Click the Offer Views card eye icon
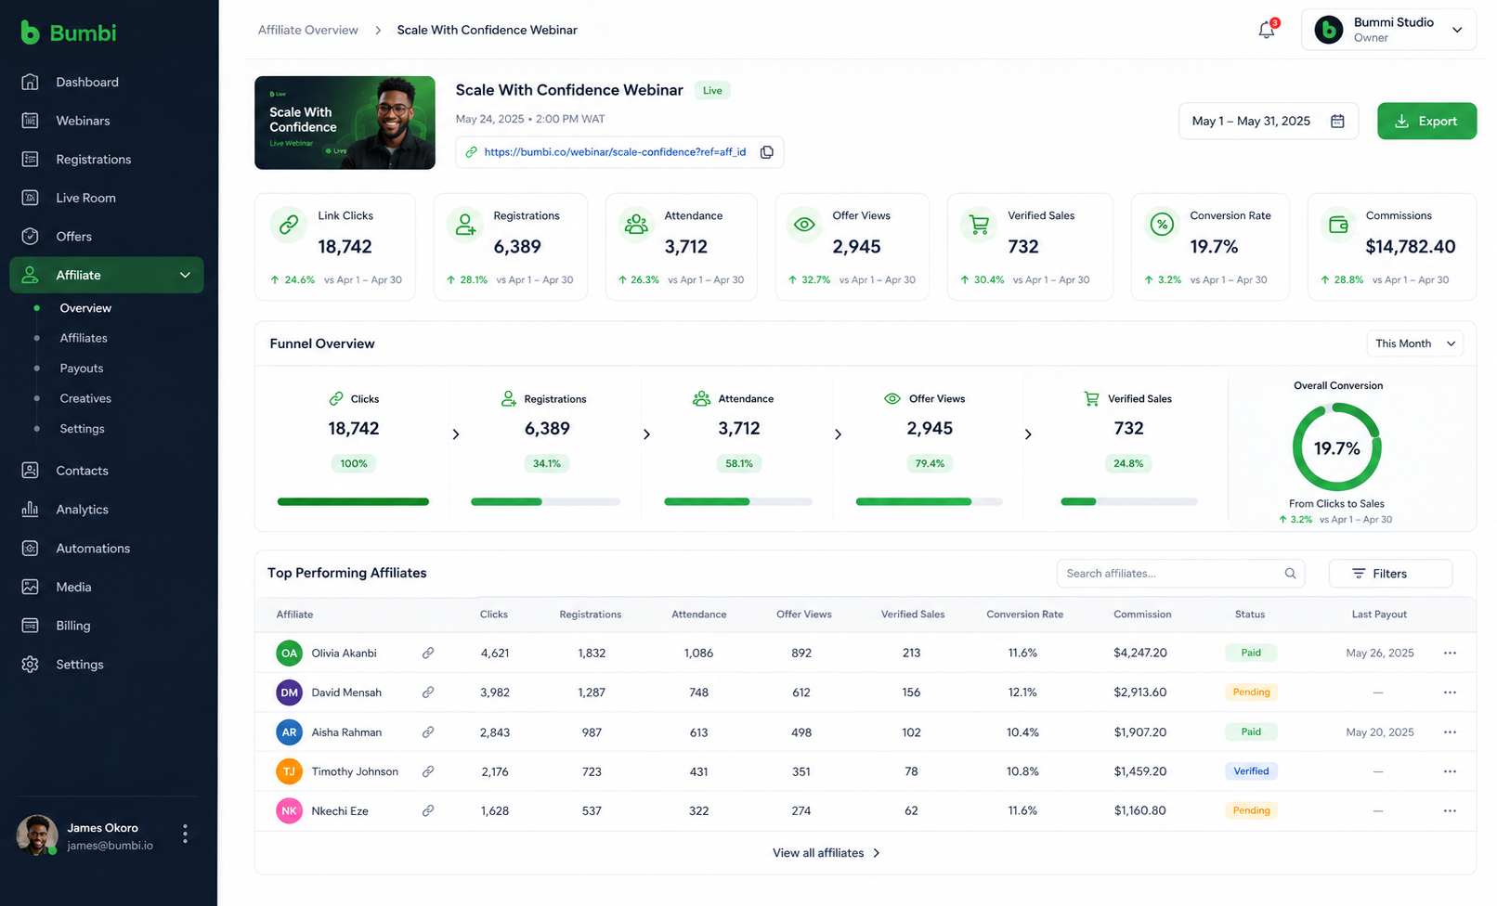1497x906 pixels. tap(805, 225)
